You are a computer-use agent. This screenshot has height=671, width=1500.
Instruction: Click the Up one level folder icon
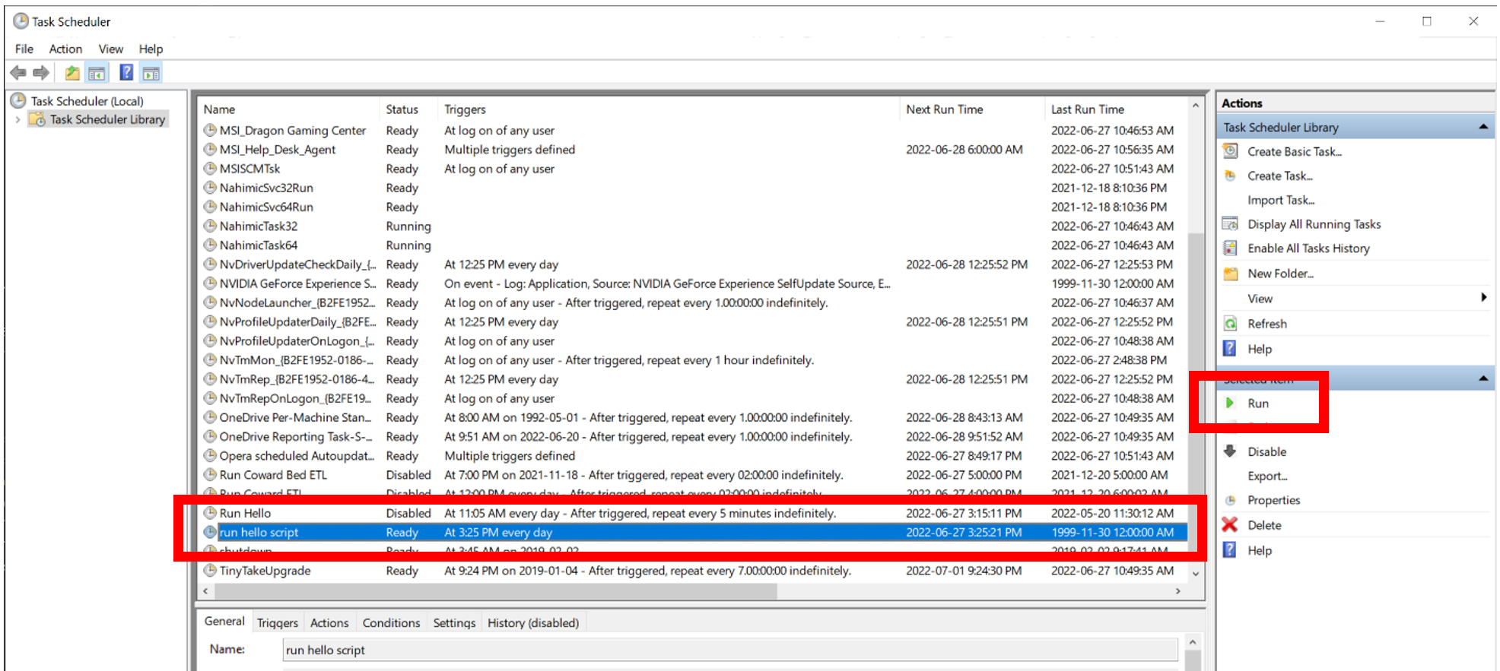pos(72,73)
